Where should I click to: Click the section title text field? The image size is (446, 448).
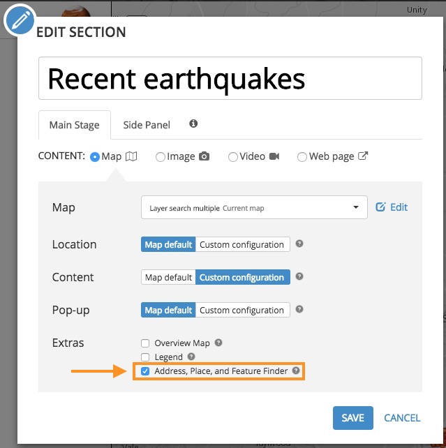pos(230,79)
